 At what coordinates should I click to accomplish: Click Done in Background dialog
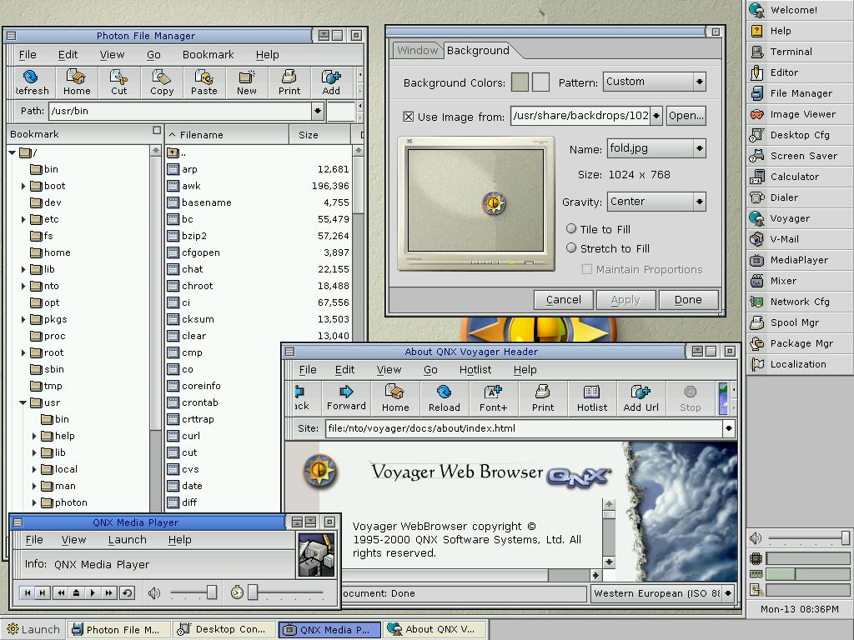click(x=688, y=300)
